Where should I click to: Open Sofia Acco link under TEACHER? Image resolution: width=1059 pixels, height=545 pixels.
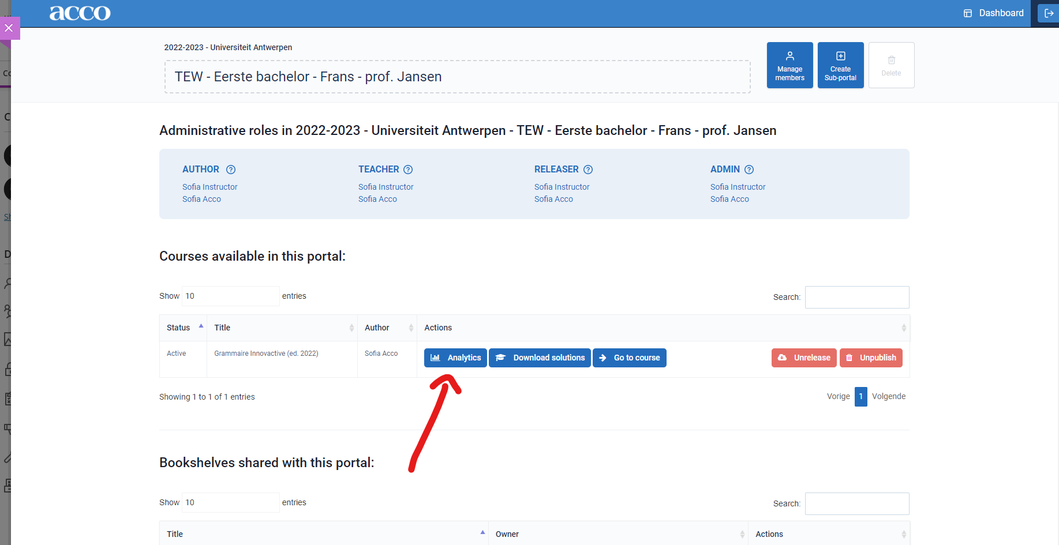[377, 199]
